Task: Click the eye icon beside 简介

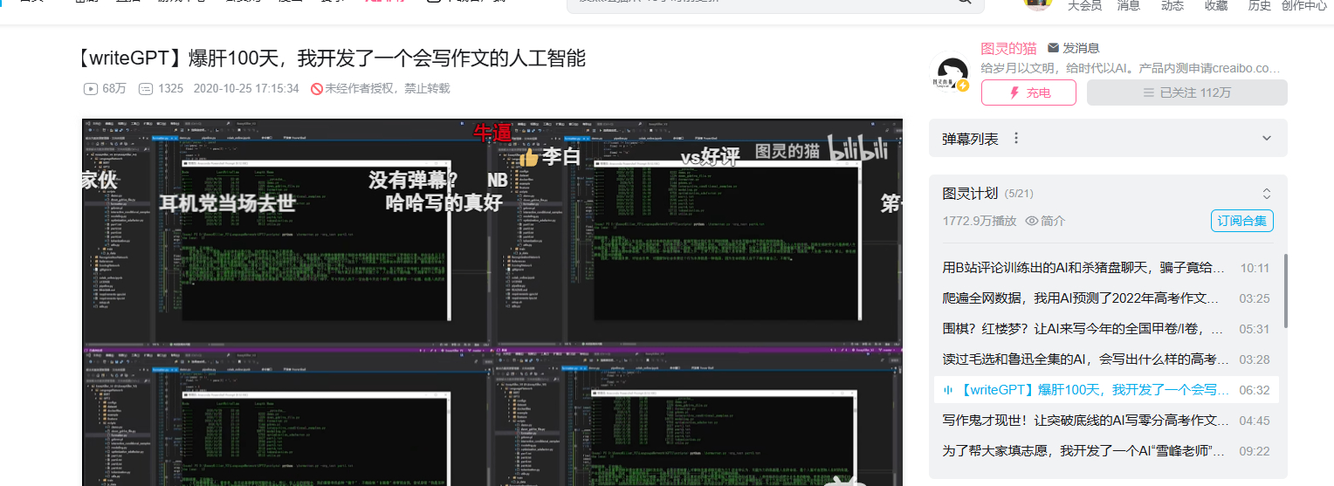Action: pyautogui.click(x=1031, y=221)
